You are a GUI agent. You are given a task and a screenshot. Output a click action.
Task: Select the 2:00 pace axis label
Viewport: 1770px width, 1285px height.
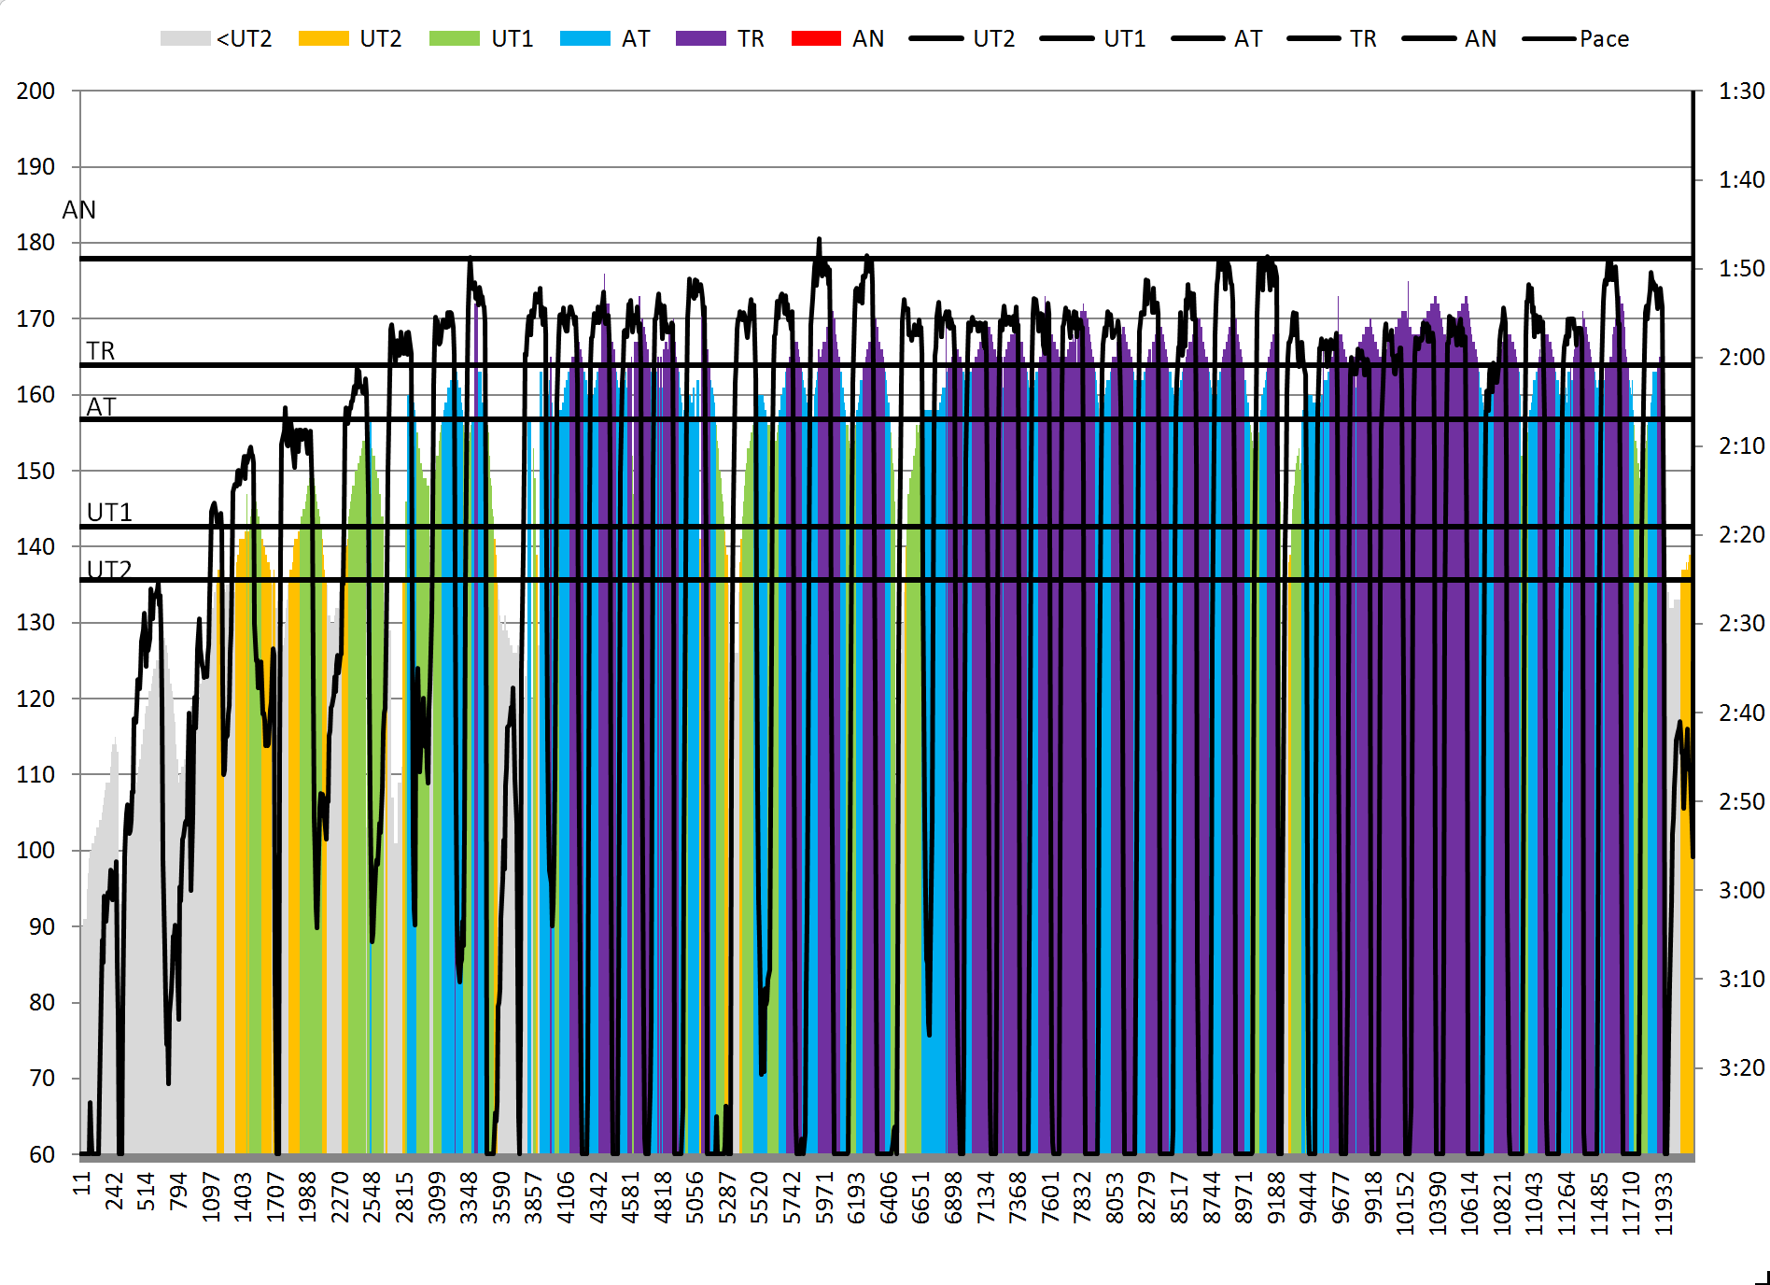click(x=1741, y=357)
